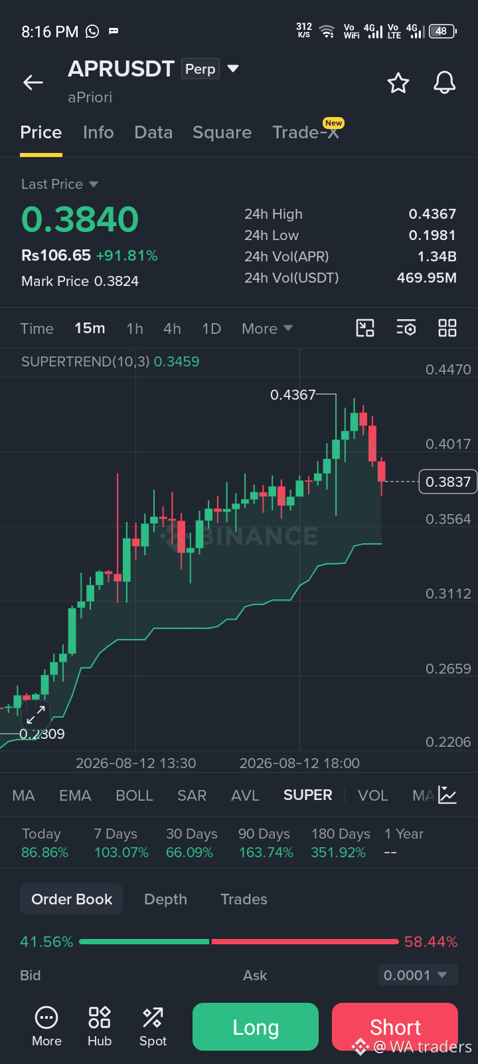Tap the 0.4367 high marker on chart
This screenshot has height=1064, width=478.
[x=293, y=395]
